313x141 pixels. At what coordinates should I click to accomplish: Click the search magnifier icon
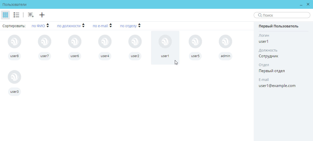[260, 15]
